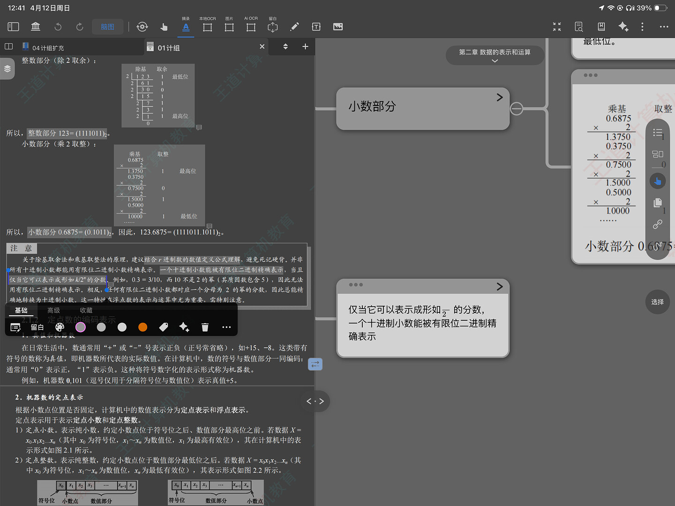Add a tag using the tag icon
Screen dimensions: 675x506
pos(164,327)
